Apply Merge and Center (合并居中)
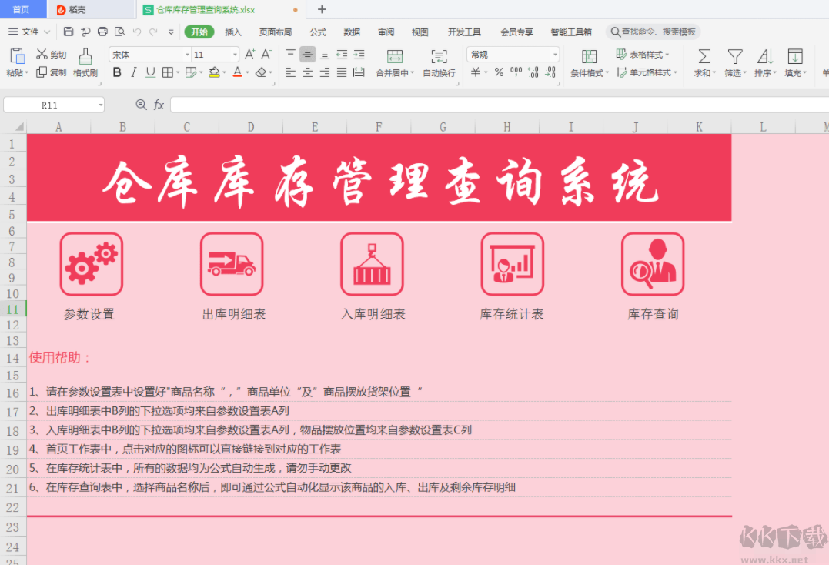 395,62
